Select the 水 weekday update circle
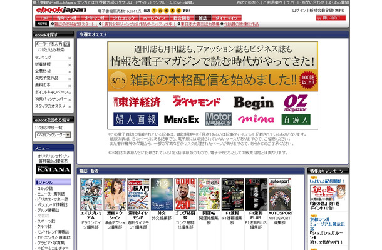 (x=167, y=11)
